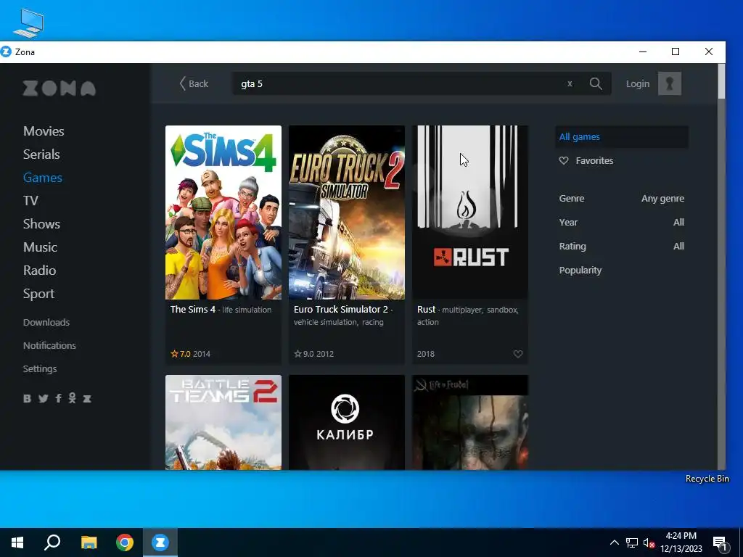Go to the Radio section
Viewport: 743px width, 557px height.
(x=40, y=271)
